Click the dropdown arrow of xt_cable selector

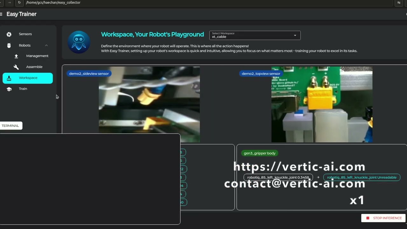tap(295, 35)
